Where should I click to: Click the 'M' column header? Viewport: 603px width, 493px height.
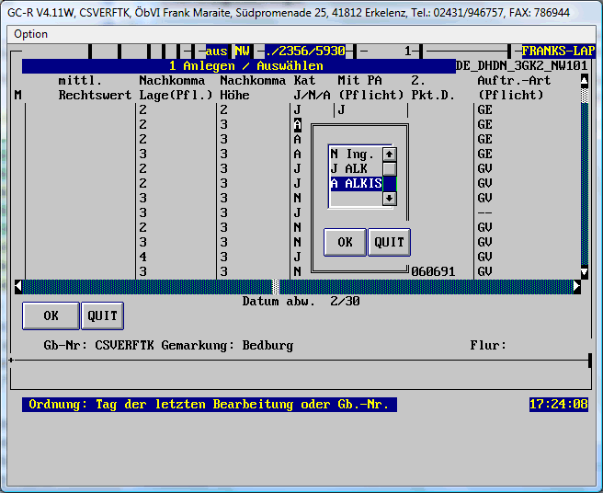coord(18,95)
